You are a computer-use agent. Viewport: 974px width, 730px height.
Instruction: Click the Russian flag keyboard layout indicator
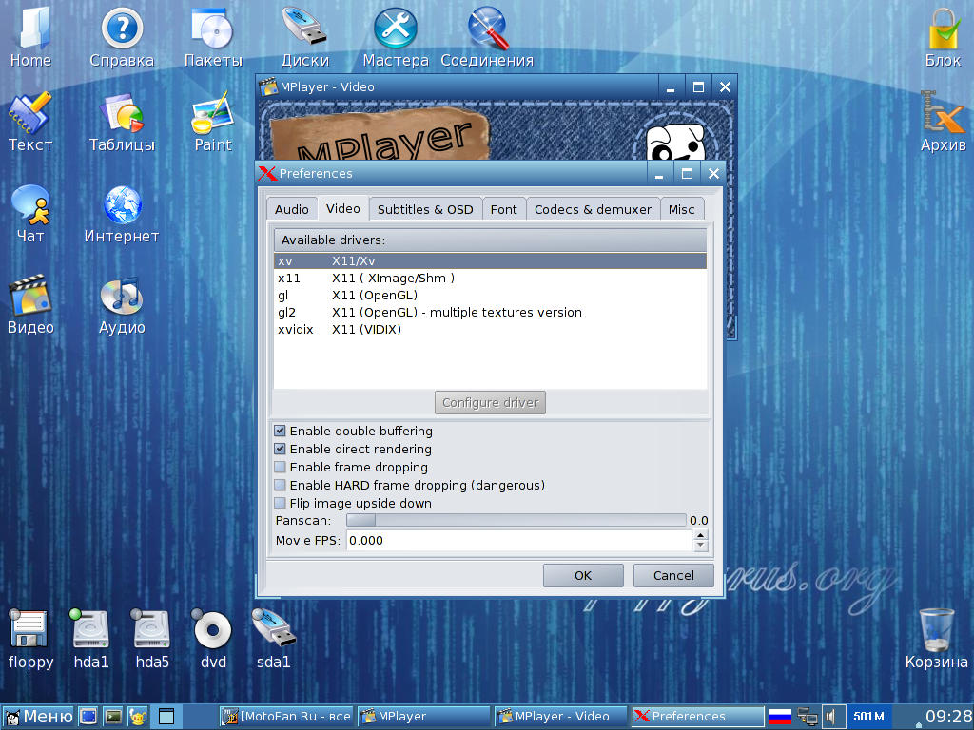coord(780,717)
